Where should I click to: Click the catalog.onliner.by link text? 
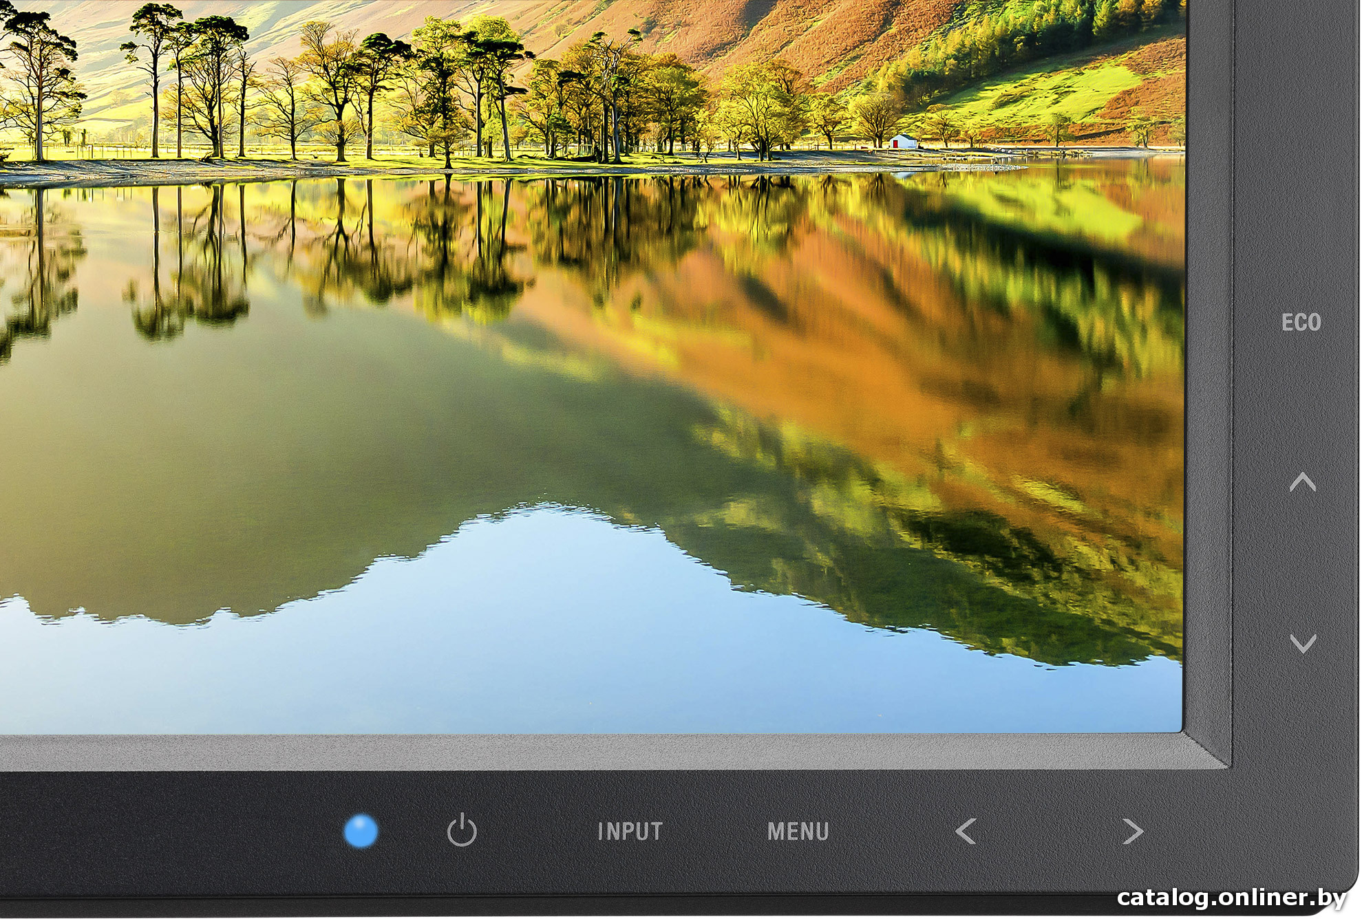tap(1231, 898)
